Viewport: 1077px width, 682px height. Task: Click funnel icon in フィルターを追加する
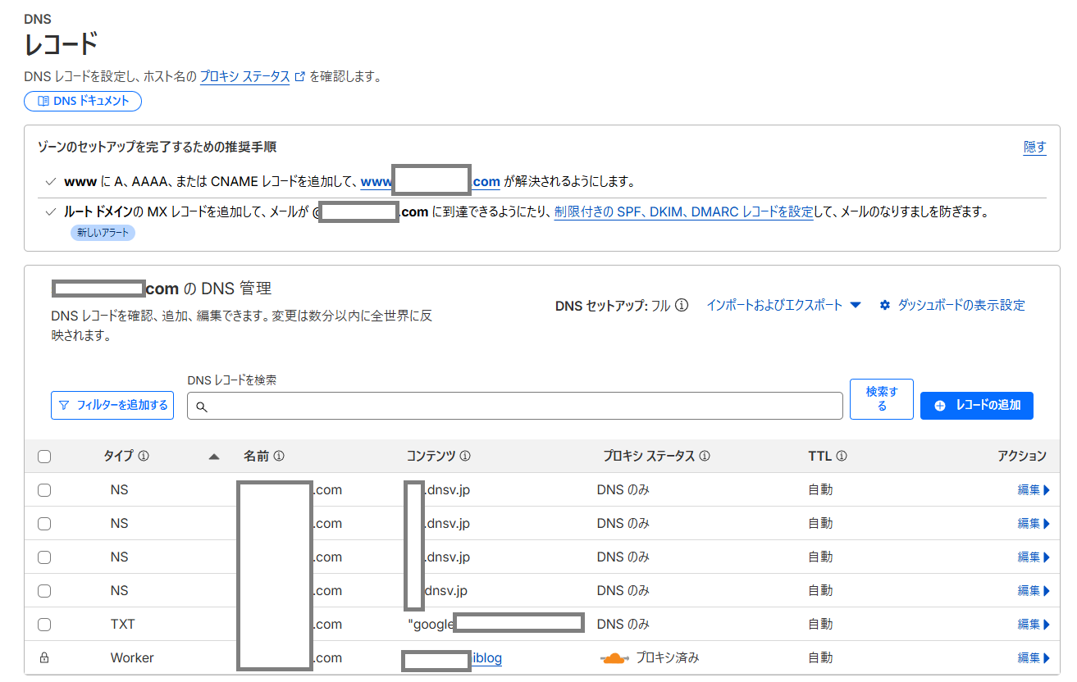coord(64,405)
